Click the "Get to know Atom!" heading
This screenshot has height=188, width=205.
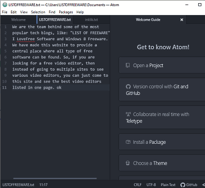click(x=163, y=47)
